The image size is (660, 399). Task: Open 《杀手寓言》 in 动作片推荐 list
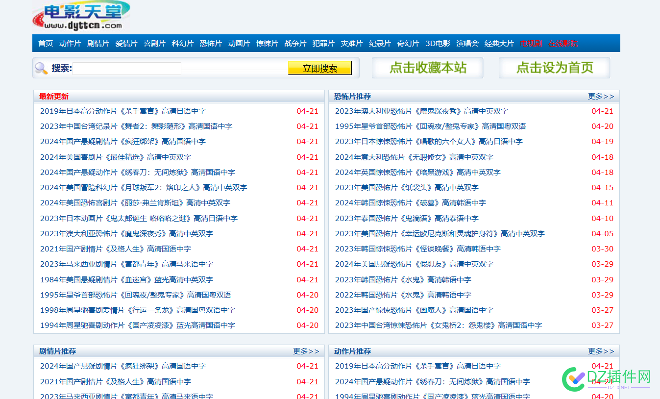pos(418,366)
